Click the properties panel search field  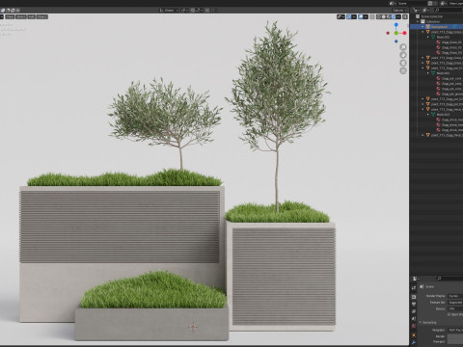coord(449,279)
